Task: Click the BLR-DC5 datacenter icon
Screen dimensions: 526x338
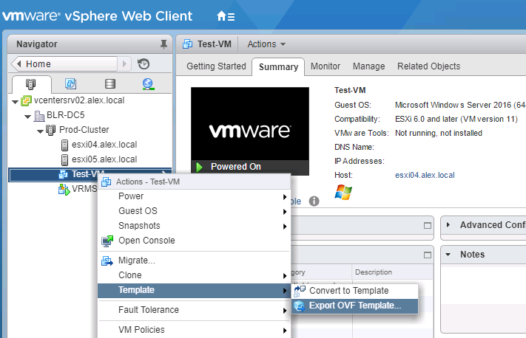Action: click(39, 116)
